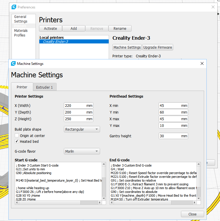The width and height of the screenshot is (220, 221).
Task: Click Start G-code scroll down arrow
Action: (104, 198)
